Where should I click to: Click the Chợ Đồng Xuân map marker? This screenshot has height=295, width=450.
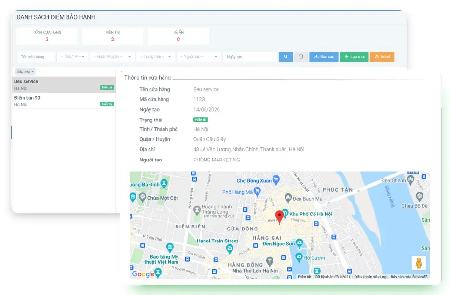pyautogui.click(x=276, y=180)
